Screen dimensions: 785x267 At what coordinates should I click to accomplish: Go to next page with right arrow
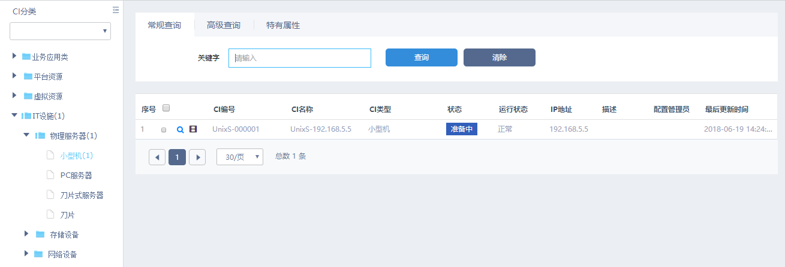(x=197, y=157)
